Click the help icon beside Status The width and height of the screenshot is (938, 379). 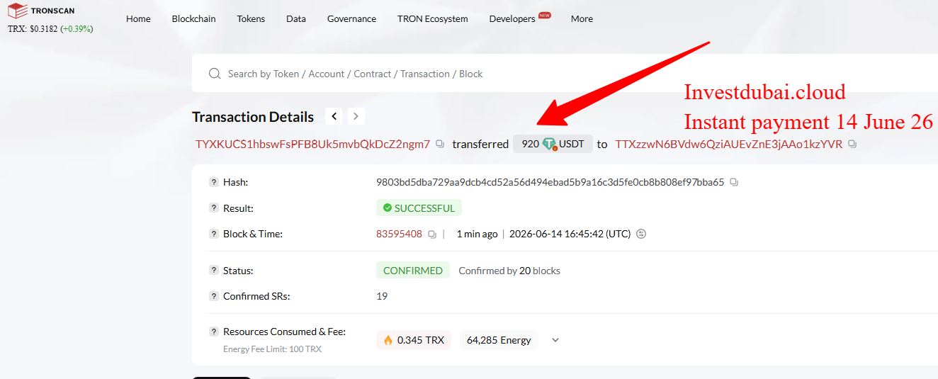(x=214, y=271)
